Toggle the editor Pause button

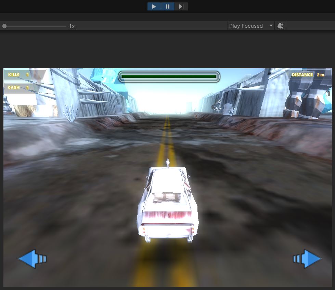coord(168,6)
